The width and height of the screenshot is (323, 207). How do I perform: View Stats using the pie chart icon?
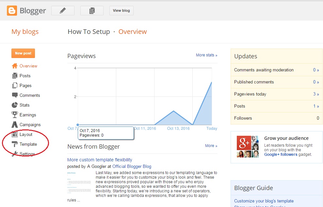[15, 105]
